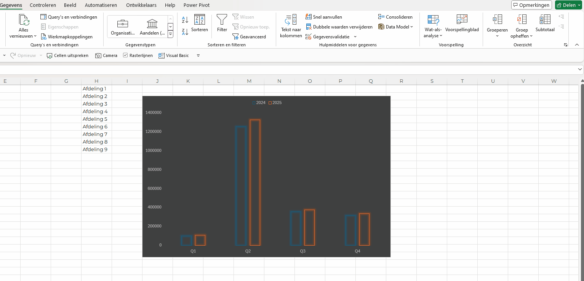Image resolution: width=584 pixels, height=281 pixels.
Task: Click the Camera tool in quick access
Action: tap(106, 55)
